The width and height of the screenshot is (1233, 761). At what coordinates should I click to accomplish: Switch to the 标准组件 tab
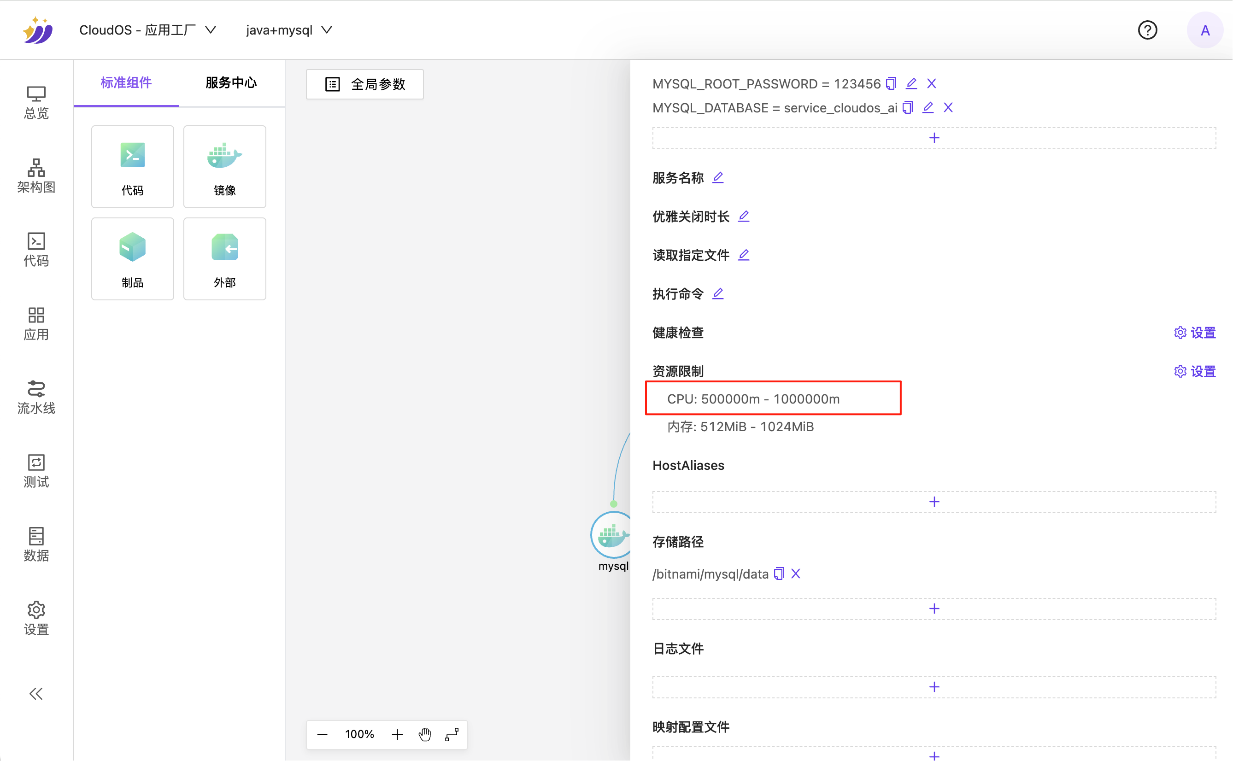(126, 83)
